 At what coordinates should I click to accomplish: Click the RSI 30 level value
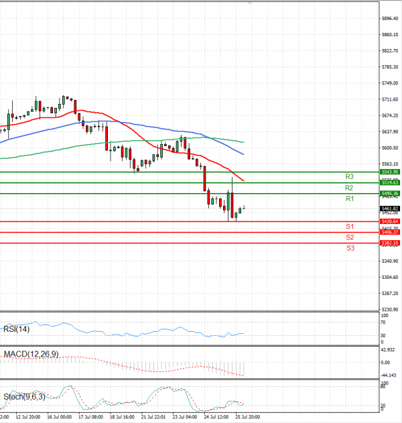coord(383,336)
